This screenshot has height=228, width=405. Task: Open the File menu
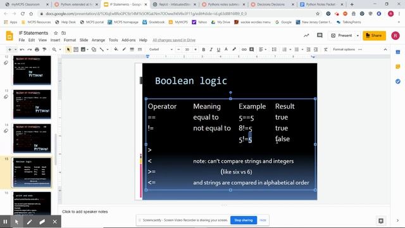click(22, 40)
